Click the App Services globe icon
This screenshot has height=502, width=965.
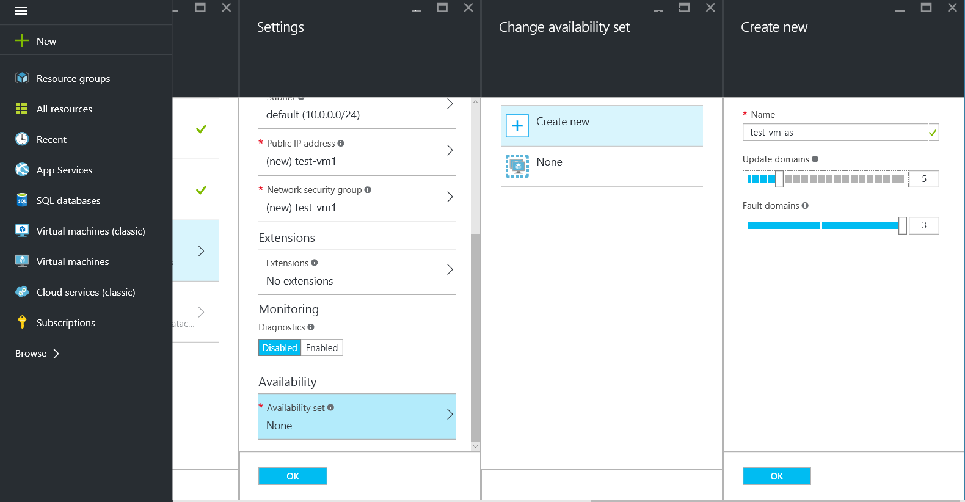coord(22,169)
